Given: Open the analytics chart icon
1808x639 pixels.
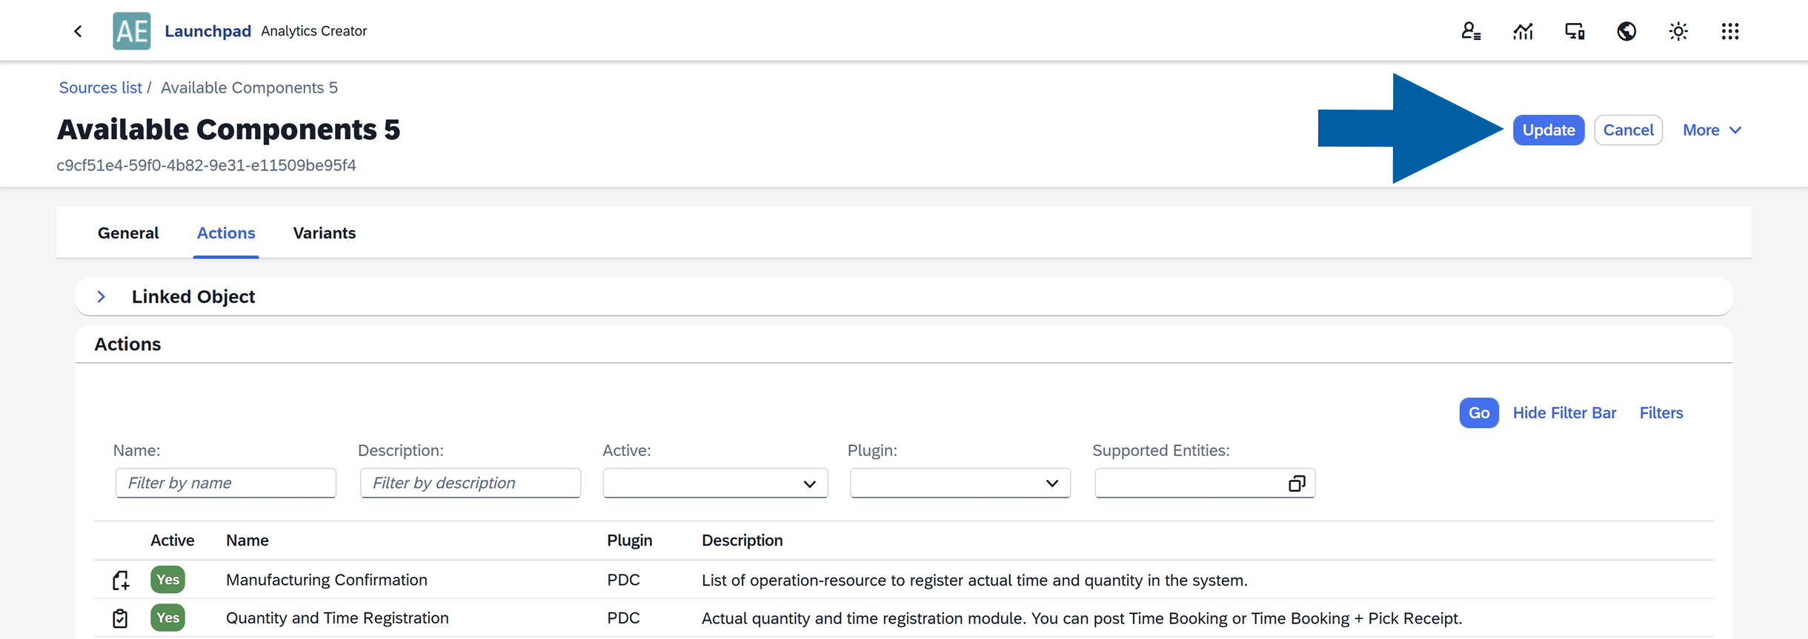Looking at the screenshot, I should [1523, 31].
